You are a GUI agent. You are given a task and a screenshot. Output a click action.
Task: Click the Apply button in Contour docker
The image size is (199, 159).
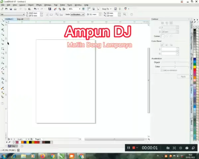point(183,77)
